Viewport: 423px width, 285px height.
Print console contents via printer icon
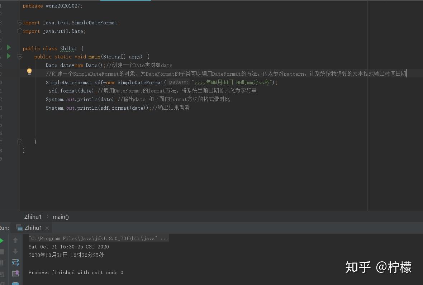tap(15, 282)
